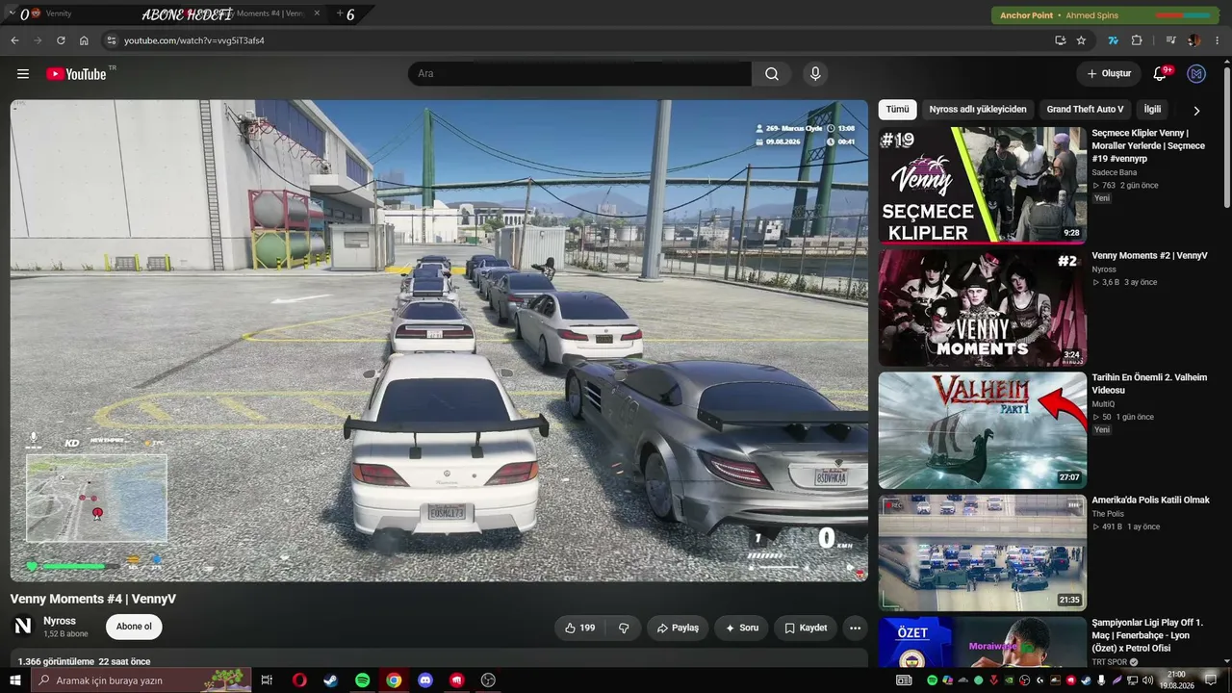
Task: Click the video title Venny Moments #4 | VennyV
Action: 93,599
